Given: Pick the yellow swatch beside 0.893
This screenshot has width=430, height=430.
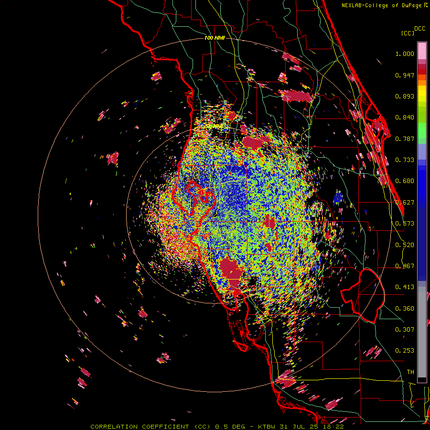Looking at the screenshot, I should [x=422, y=94].
